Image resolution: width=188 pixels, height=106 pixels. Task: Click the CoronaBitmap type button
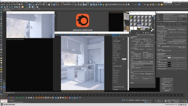151,35
